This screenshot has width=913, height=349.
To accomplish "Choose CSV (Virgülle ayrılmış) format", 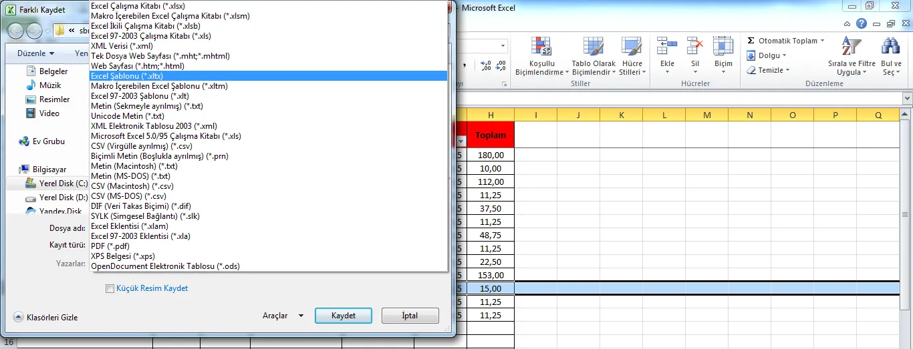I will click(x=142, y=146).
